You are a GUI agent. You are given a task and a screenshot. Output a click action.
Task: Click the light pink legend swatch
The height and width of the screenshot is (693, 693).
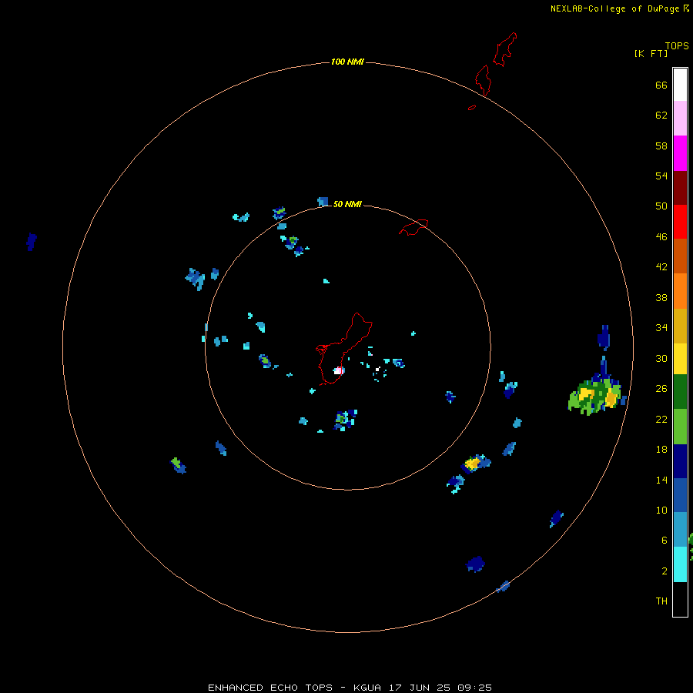680,119
